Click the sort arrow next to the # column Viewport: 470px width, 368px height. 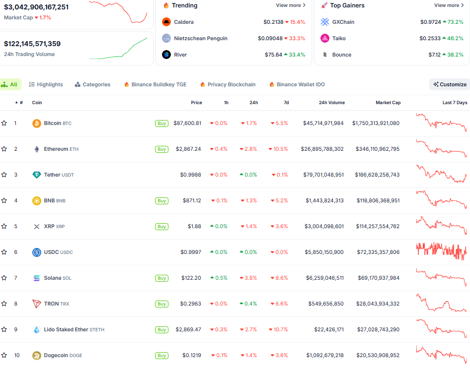coord(16,103)
